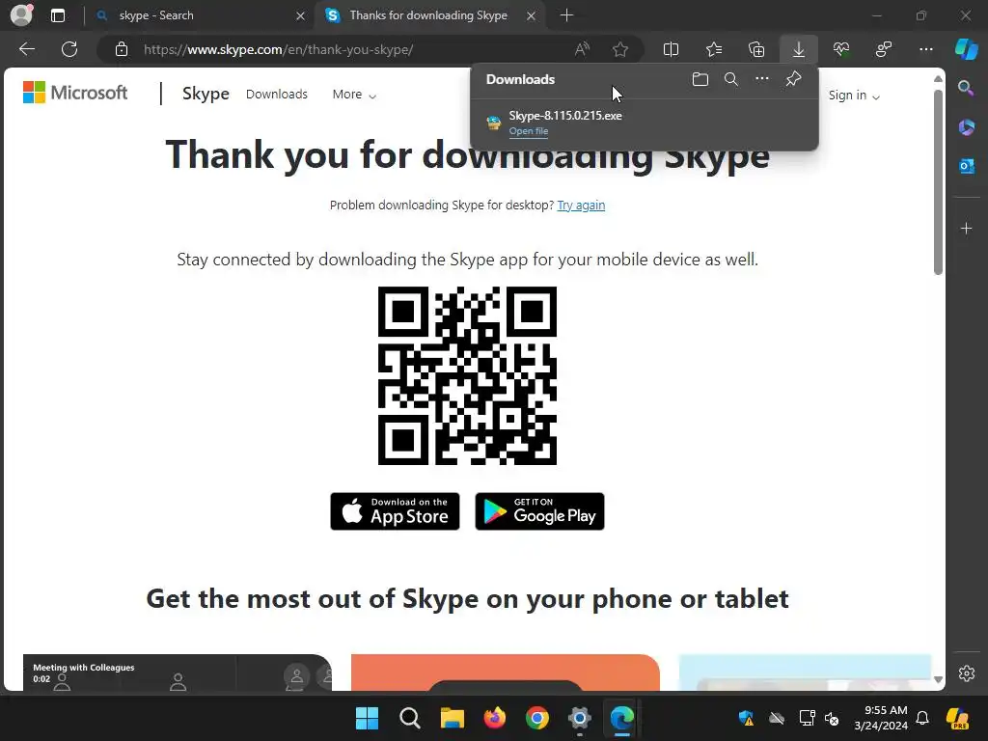View site information lock icon

122,49
